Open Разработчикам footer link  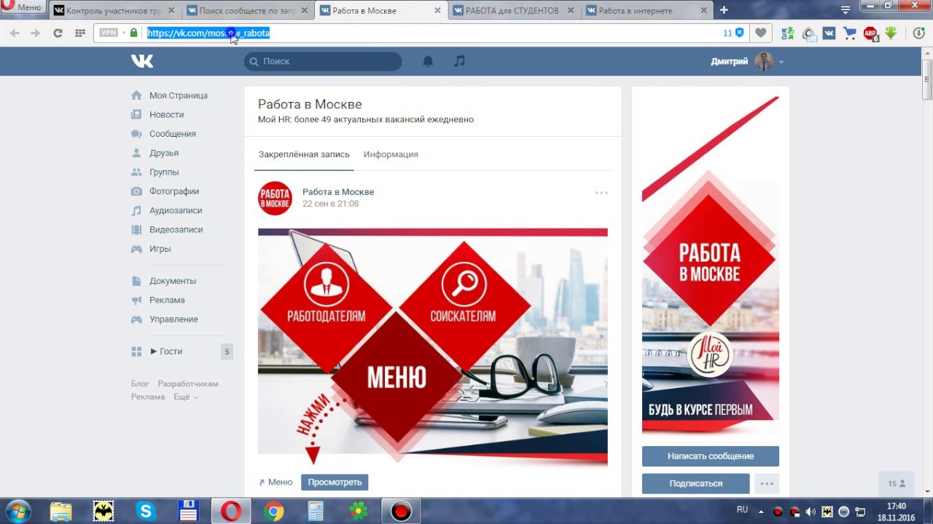188,384
